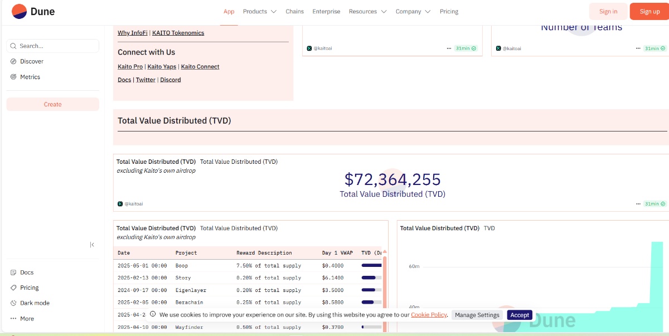The image size is (669, 336).
Task: Click the Sign up button
Action: click(x=649, y=12)
